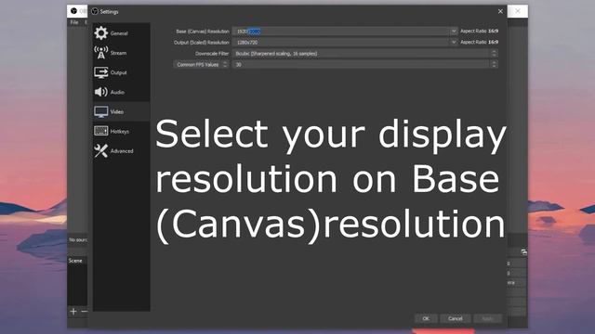The width and height of the screenshot is (595, 334).
Task: Select the Video monitor icon
Action: pos(101,111)
